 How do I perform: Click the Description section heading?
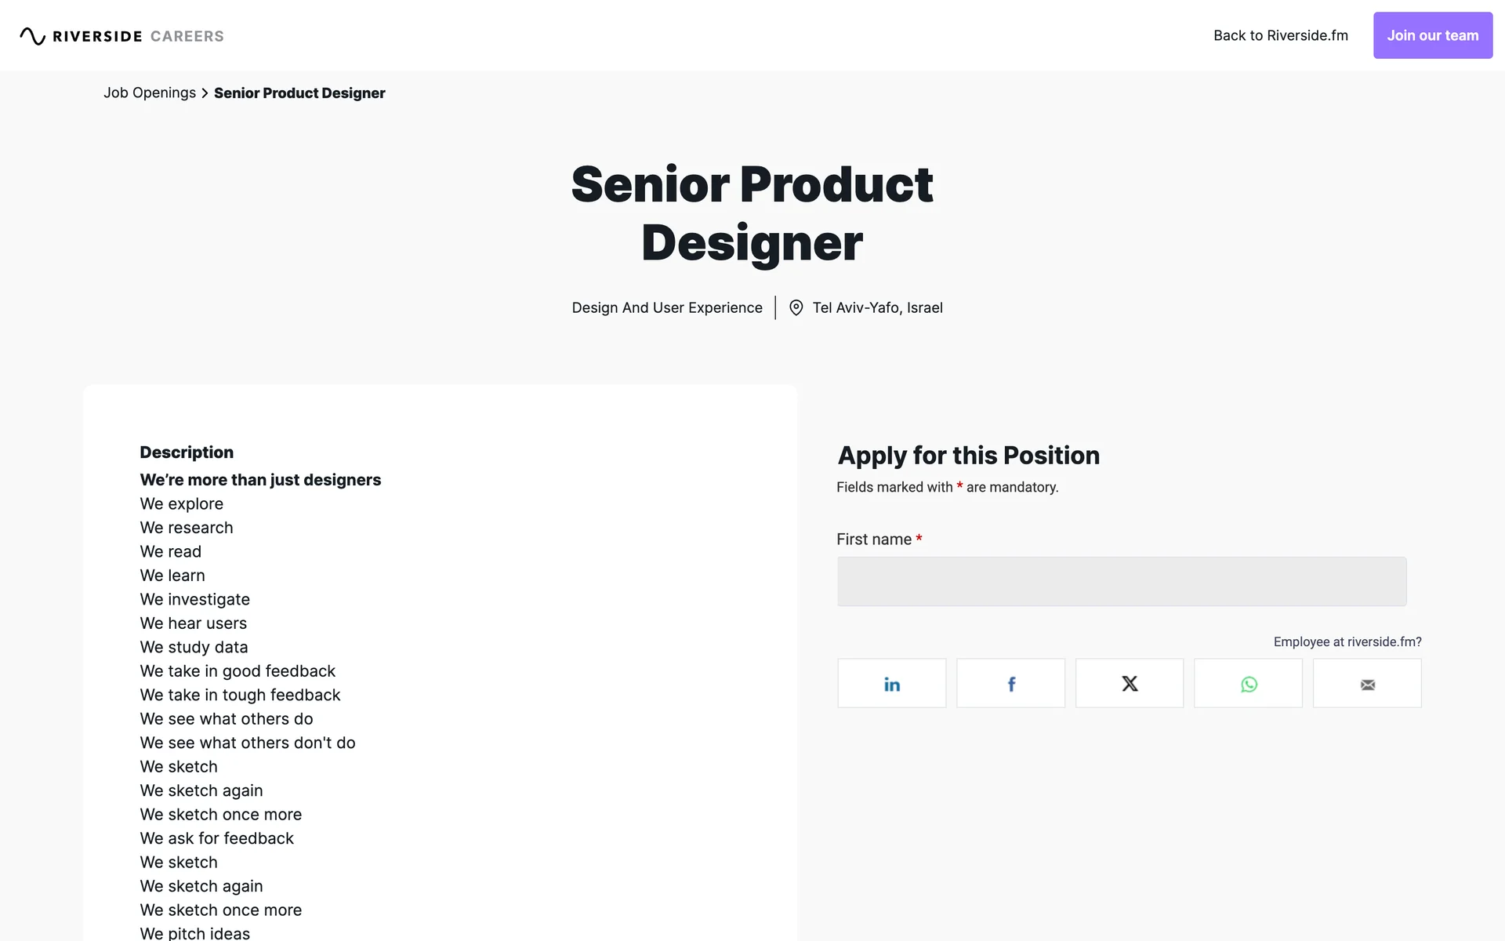click(187, 452)
